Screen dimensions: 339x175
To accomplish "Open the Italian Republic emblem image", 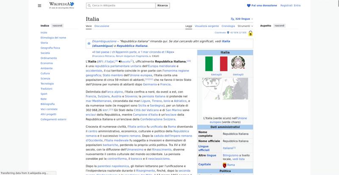I will coord(238,64).
